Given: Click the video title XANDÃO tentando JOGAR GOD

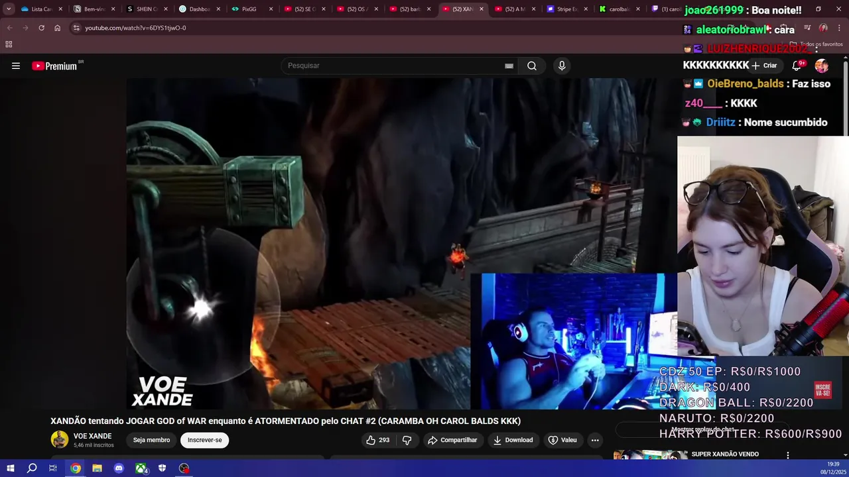Looking at the screenshot, I should click(x=285, y=421).
